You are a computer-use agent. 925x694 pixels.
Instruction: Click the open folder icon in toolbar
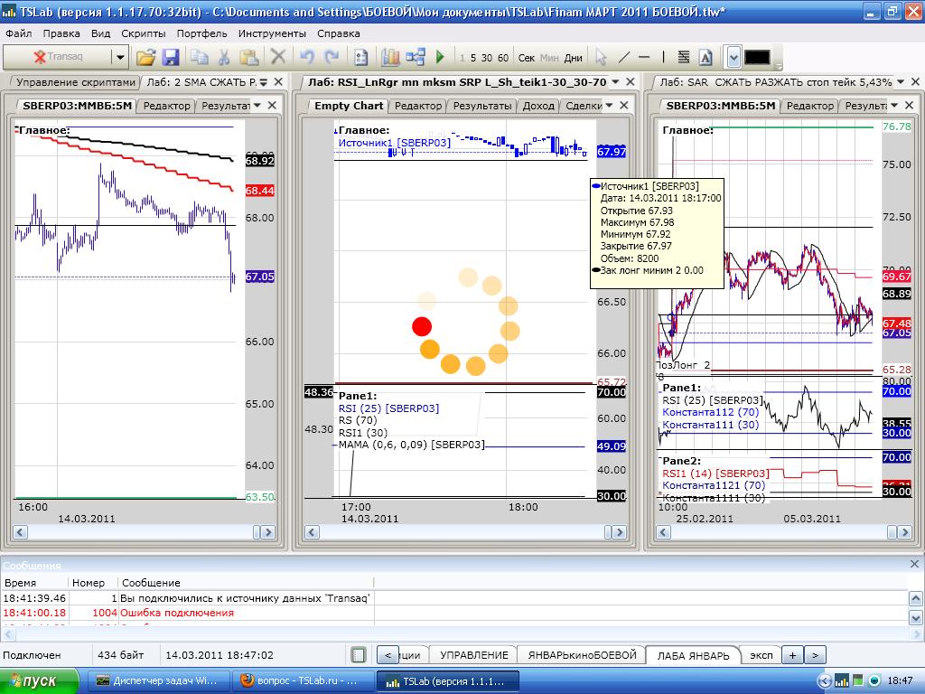point(145,57)
